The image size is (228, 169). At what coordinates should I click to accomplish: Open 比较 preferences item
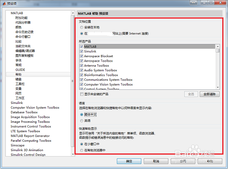coord(18,41)
